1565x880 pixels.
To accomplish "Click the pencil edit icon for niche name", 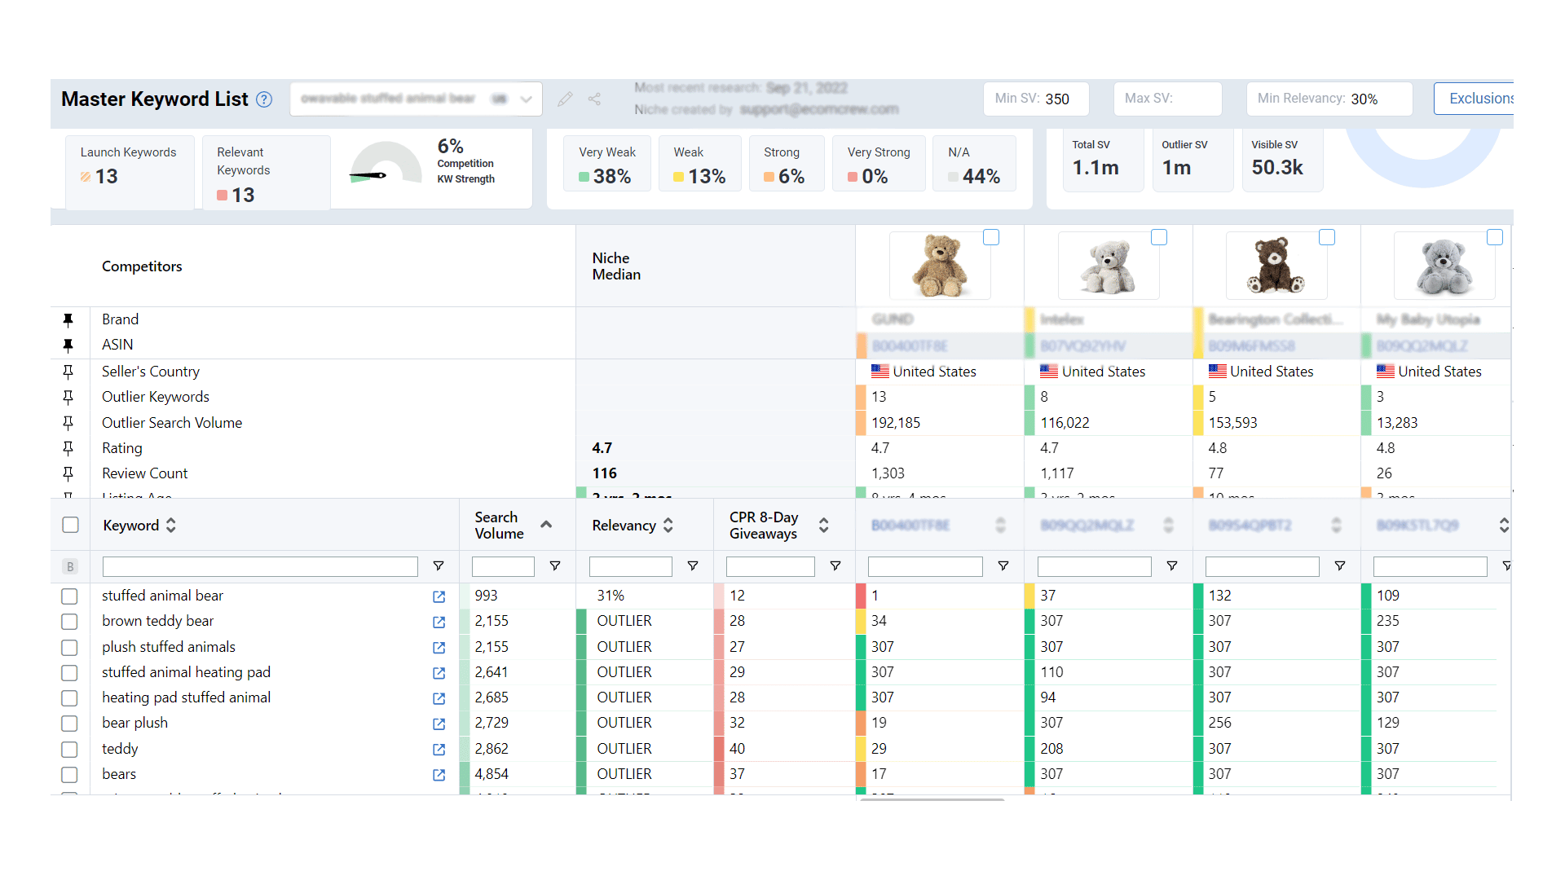I will click(x=565, y=99).
